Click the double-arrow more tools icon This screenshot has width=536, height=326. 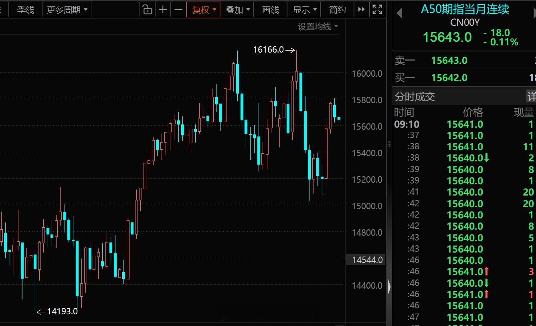tap(361, 10)
